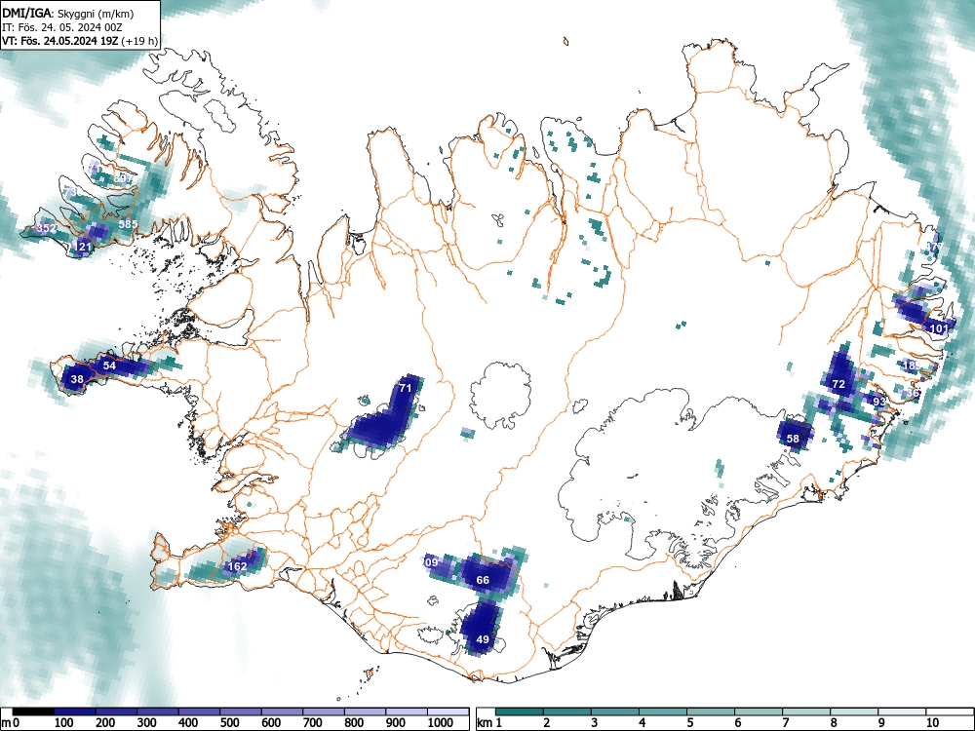The width and height of the screenshot is (975, 731).
Task: Click the visibility value 101 on the map
Action: click(939, 328)
